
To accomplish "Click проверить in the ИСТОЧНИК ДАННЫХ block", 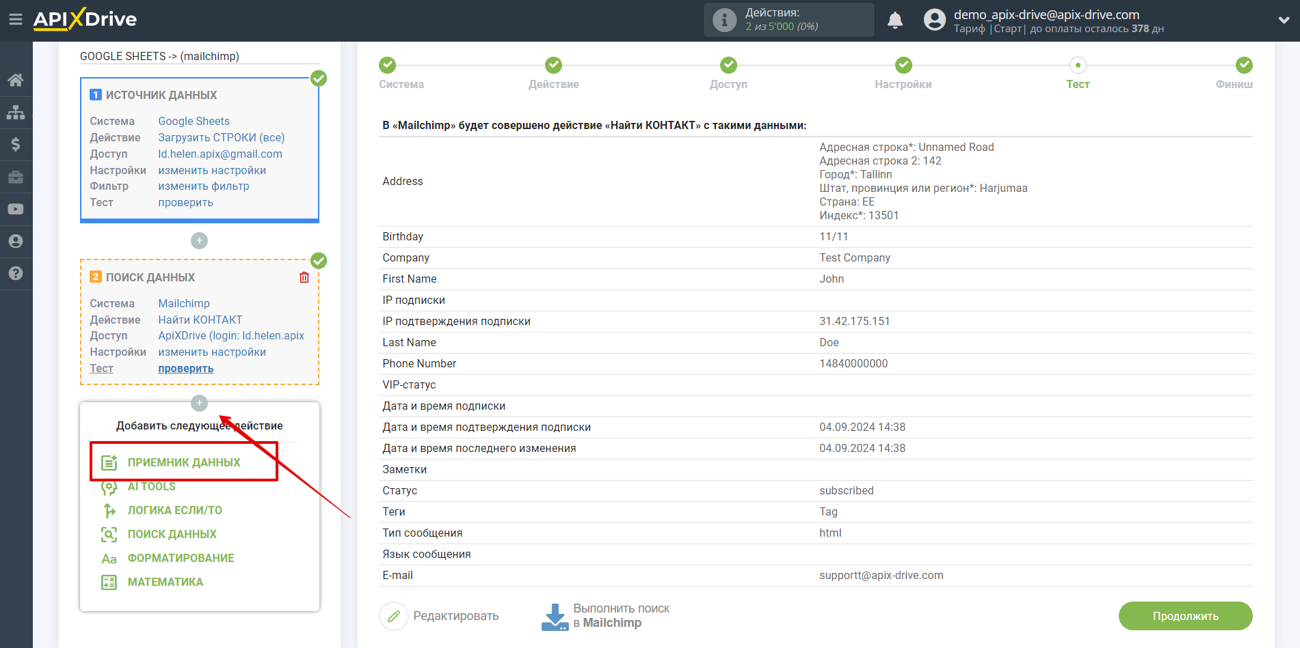I will [186, 202].
